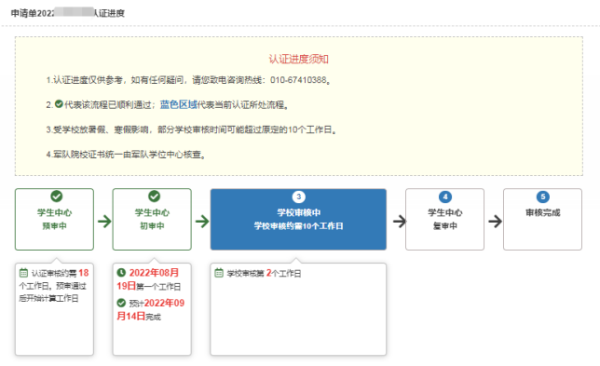600x366 pixels.
Task: Select the blue 学校审核中 step box
Action: tap(298, 219)
